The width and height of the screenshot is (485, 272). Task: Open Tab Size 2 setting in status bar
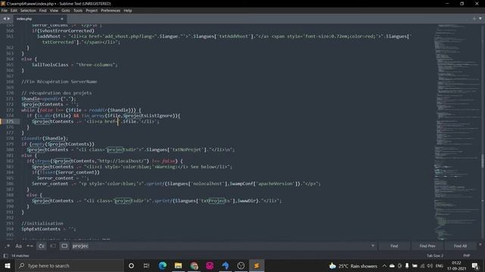pyautogui.click(x=434, y=255)
